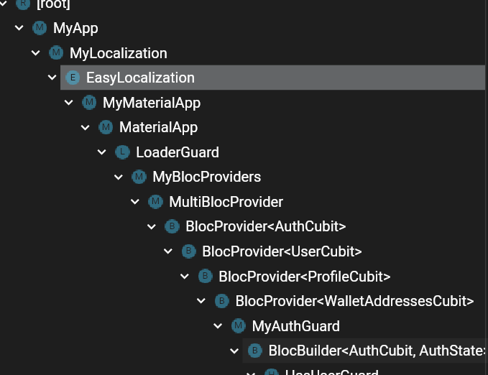
Task: Click the M icon beside MyLocalization
Action: 56,52
